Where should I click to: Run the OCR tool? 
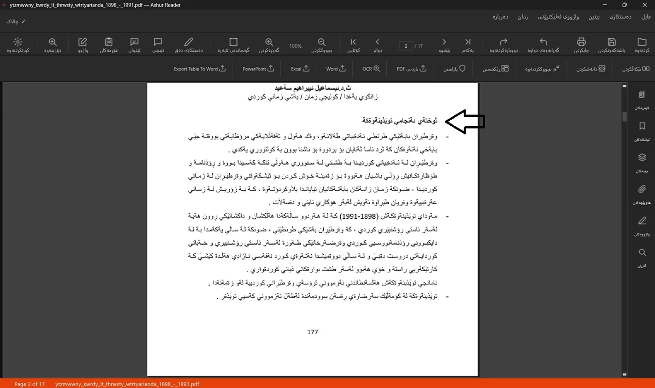(371, 69)
